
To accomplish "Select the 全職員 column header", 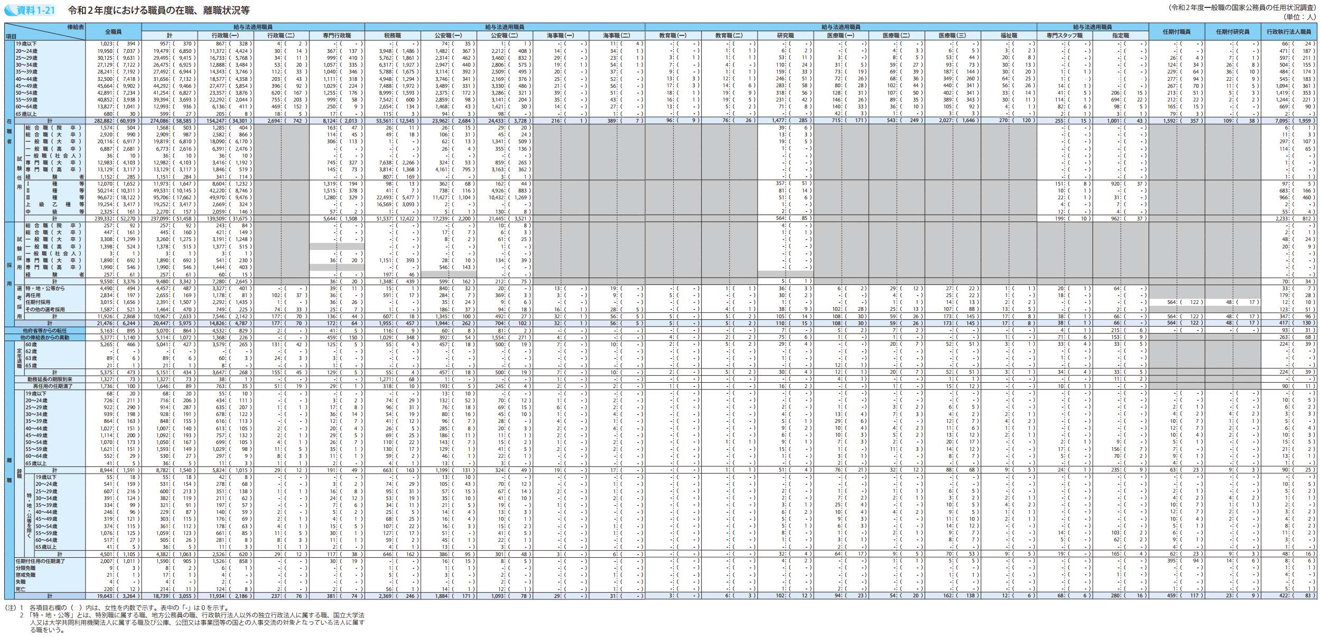I will pos(113,32).
